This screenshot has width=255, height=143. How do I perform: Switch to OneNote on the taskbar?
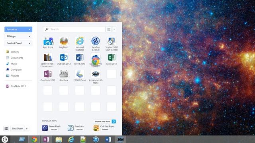[47, 139]
